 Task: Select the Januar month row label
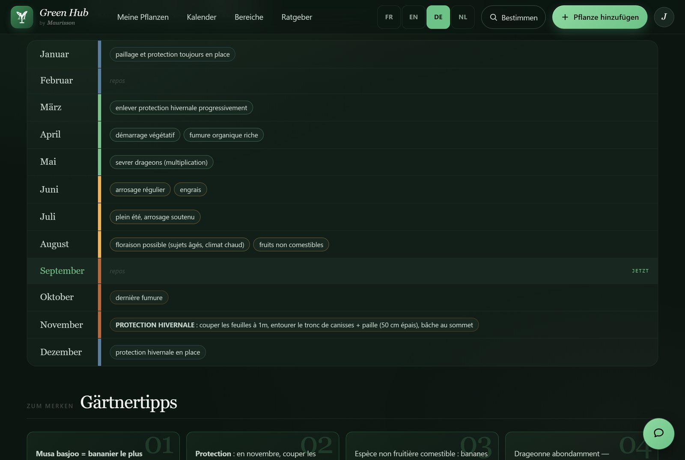54,54
